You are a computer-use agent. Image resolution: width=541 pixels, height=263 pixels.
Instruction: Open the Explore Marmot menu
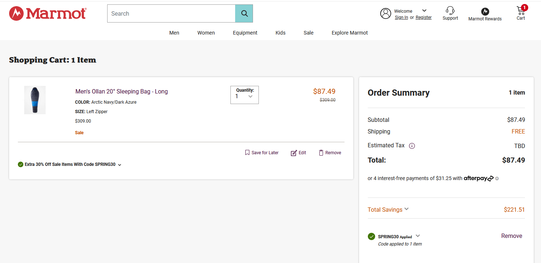tap(350, 33)
